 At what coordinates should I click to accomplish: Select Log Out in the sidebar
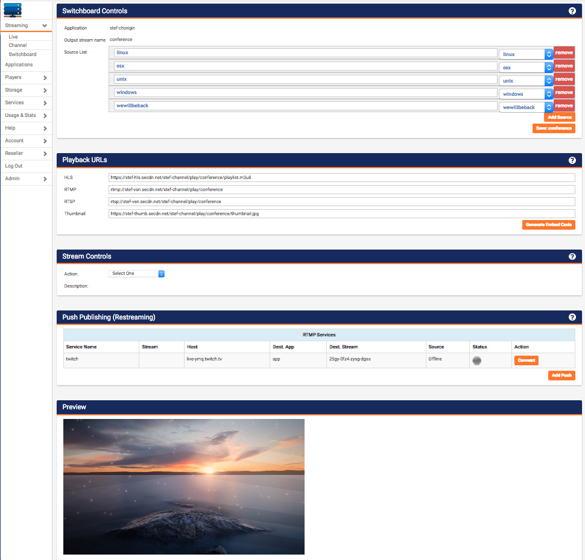pyautogui.click(x=14, y=166)
